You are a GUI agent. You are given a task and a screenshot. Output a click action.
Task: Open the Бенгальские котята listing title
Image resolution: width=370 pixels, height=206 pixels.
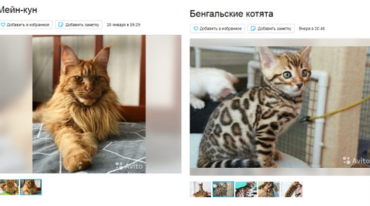pyautogui.click(x=232, y=14)
